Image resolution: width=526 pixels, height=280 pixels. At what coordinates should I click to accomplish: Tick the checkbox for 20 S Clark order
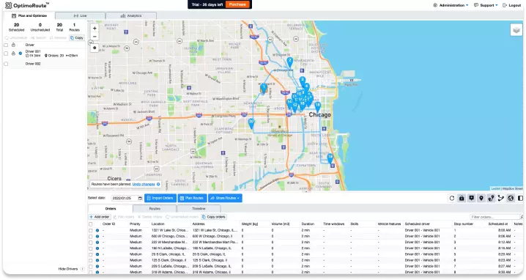(x=91, y=254)
